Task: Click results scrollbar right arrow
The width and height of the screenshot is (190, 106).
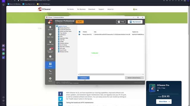Action: [x=143, y=74]
